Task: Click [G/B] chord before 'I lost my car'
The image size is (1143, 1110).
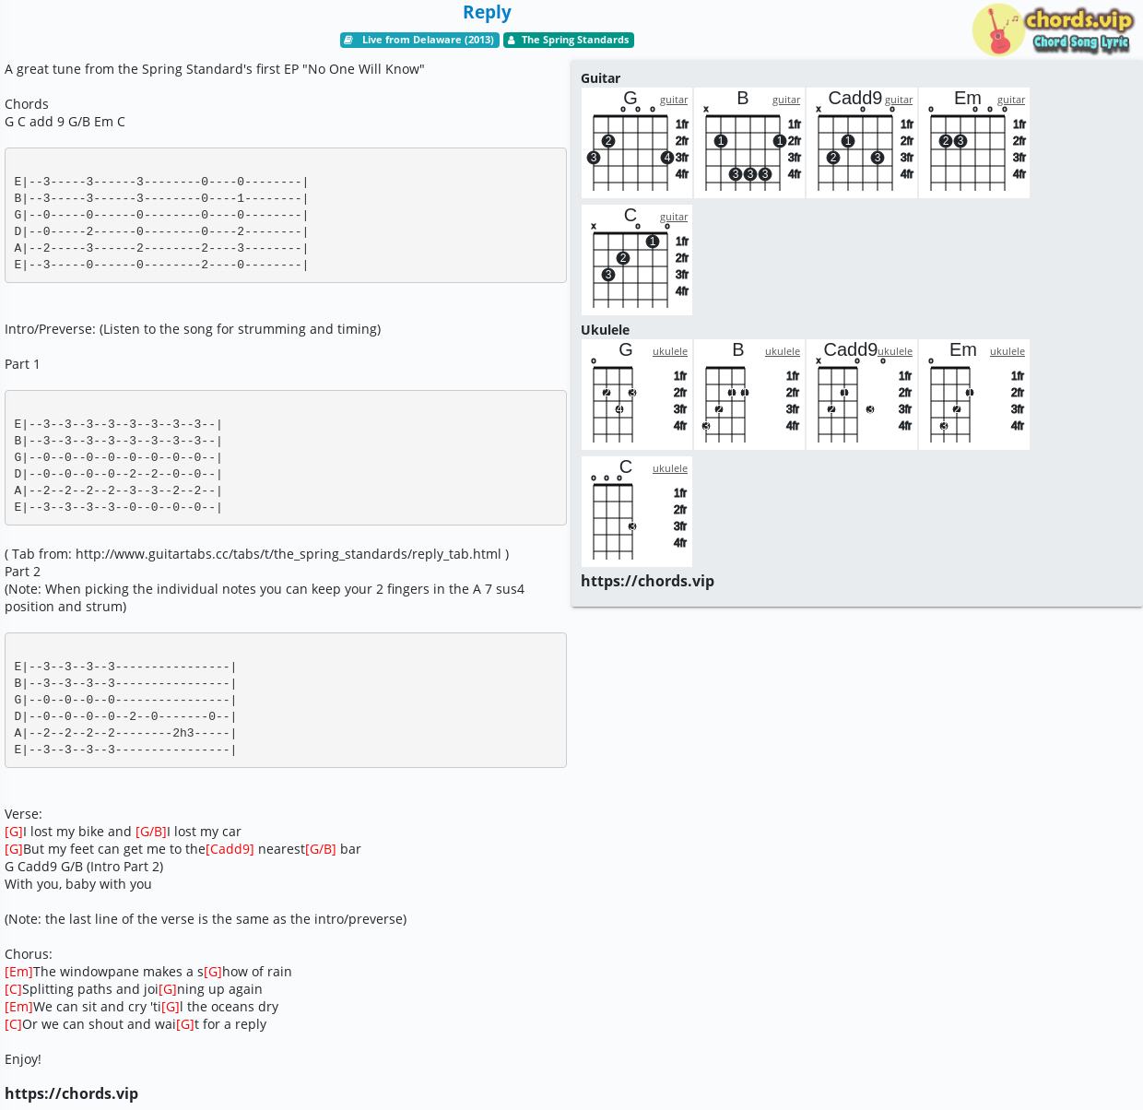Action: tap(151, 832)
